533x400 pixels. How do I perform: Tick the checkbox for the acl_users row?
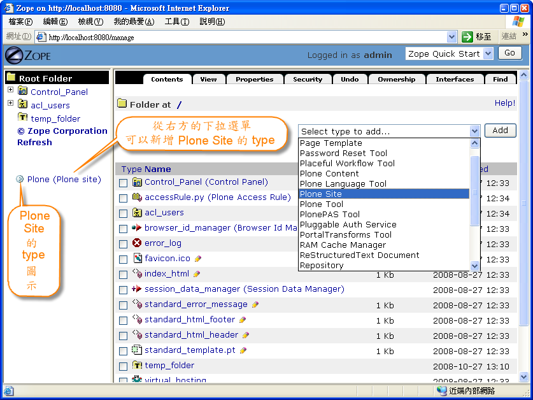123,213
